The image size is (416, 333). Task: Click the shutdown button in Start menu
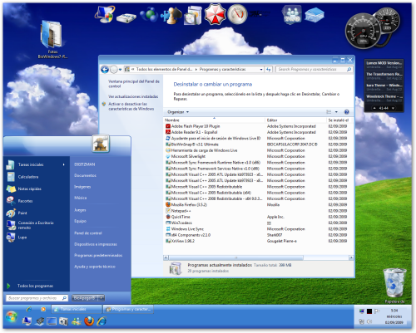pos(85,298)
